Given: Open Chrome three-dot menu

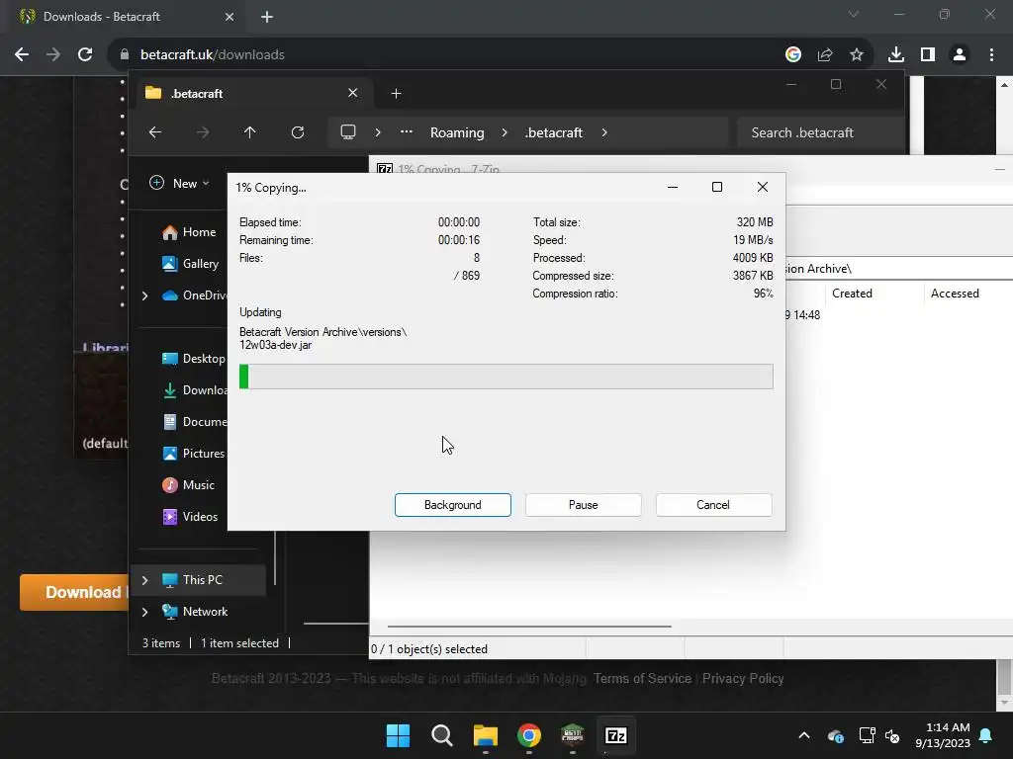Looking at the screenshot, I should tap(991, 55).
